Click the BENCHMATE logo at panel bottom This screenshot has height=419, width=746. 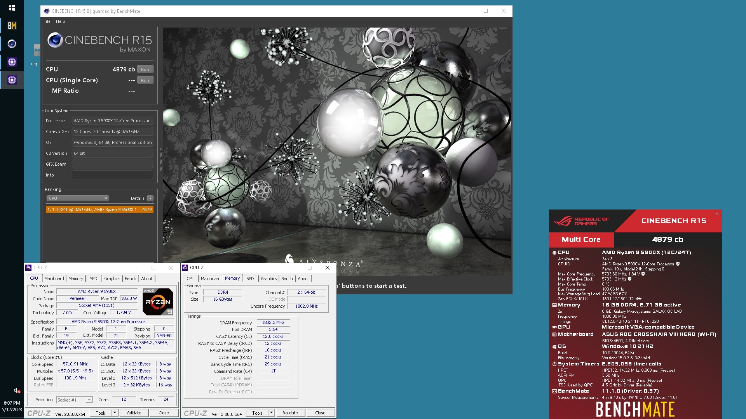635,409
